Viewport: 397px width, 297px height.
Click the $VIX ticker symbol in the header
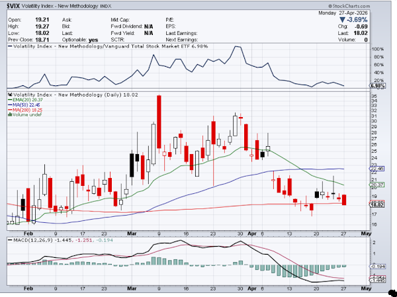pos(13,7)
